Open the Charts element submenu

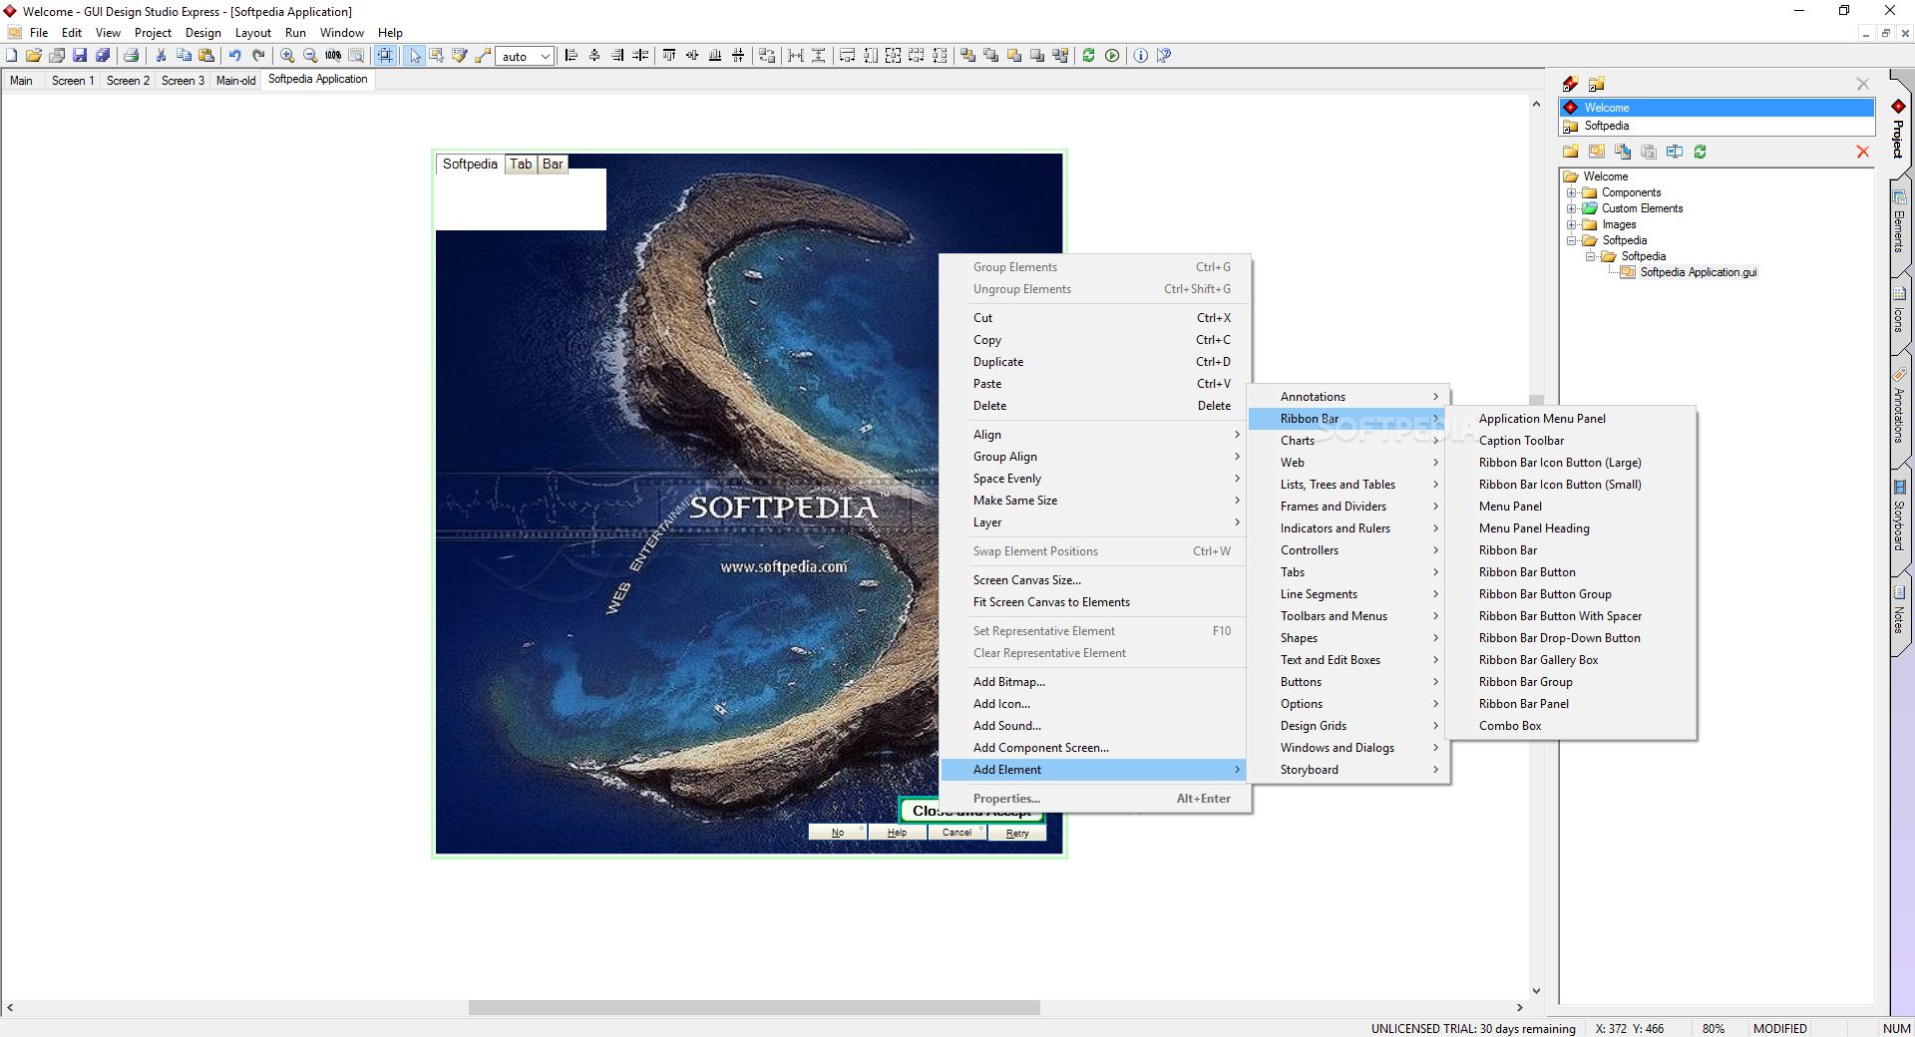(1348, 441)
